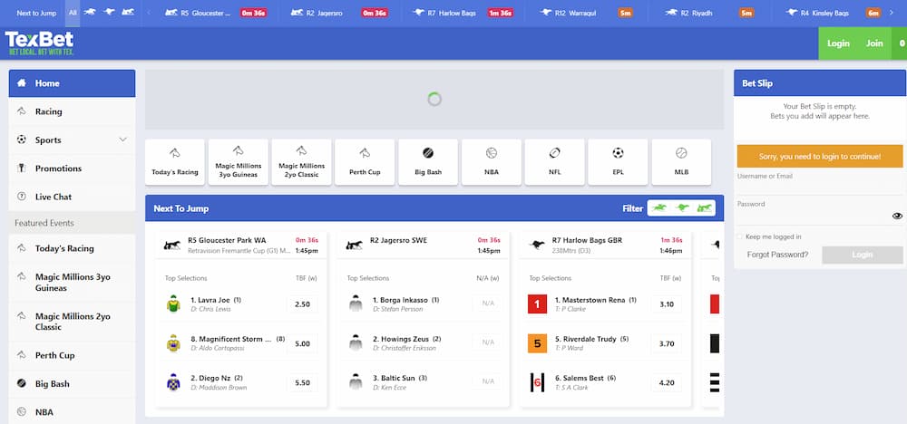This screenshot has height=424, width=907.
Task: Toggle harness filter in Next To Jump
Action: coord(705,208)
